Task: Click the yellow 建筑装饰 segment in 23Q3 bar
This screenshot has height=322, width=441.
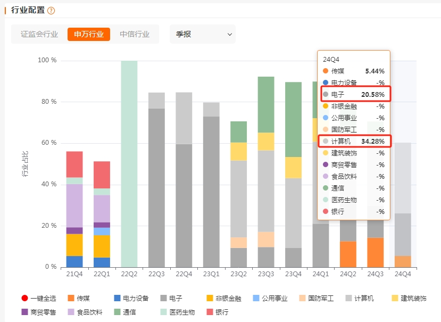Action: pyautogui.click(x=266, y=142)
